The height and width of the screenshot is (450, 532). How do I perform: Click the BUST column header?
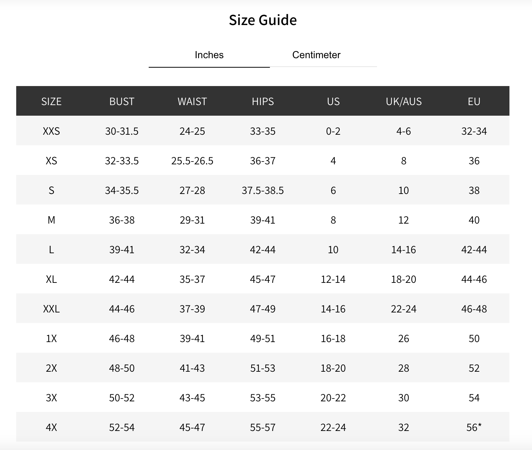pyautogui.click(x=122, y=102)
